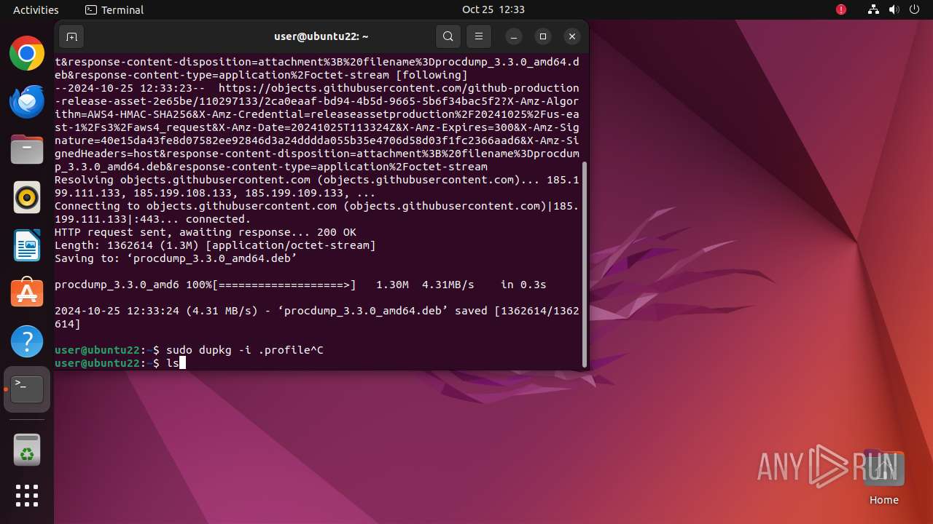Select the Terminal icon in the dock
The image size is (933, 524).
(x=27, y=389)
